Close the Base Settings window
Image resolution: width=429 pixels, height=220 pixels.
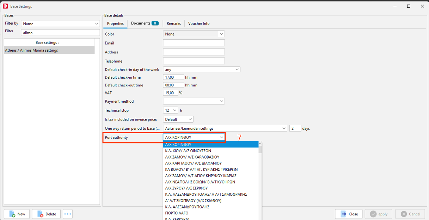coord(422,6)
